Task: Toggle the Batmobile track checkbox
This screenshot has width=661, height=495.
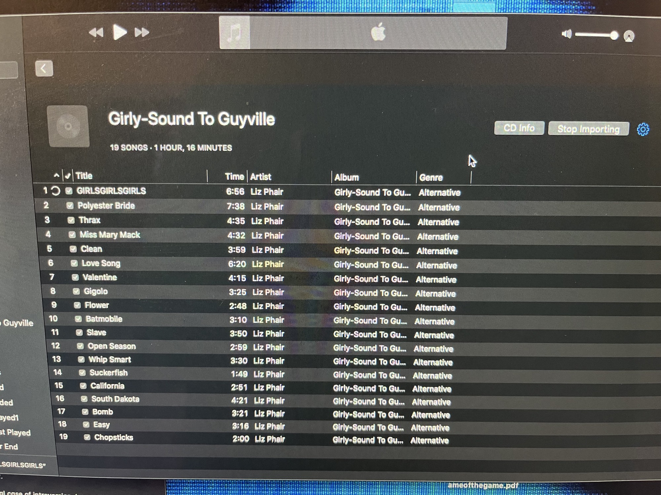Action: pyautogui.click(x=78, y=319)
